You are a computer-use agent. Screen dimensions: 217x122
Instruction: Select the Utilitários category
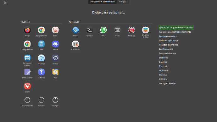coord(164,79)
